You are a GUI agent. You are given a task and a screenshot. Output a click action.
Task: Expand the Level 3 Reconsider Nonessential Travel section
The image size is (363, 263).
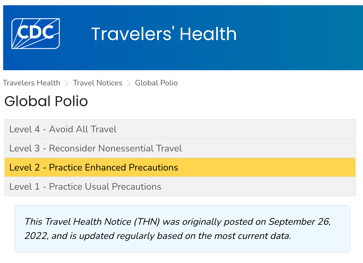96,148
